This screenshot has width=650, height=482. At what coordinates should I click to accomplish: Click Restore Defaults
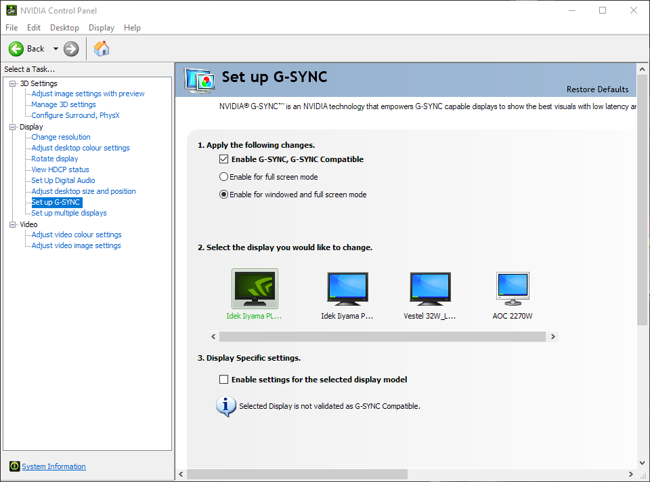(x=597, y=89)
